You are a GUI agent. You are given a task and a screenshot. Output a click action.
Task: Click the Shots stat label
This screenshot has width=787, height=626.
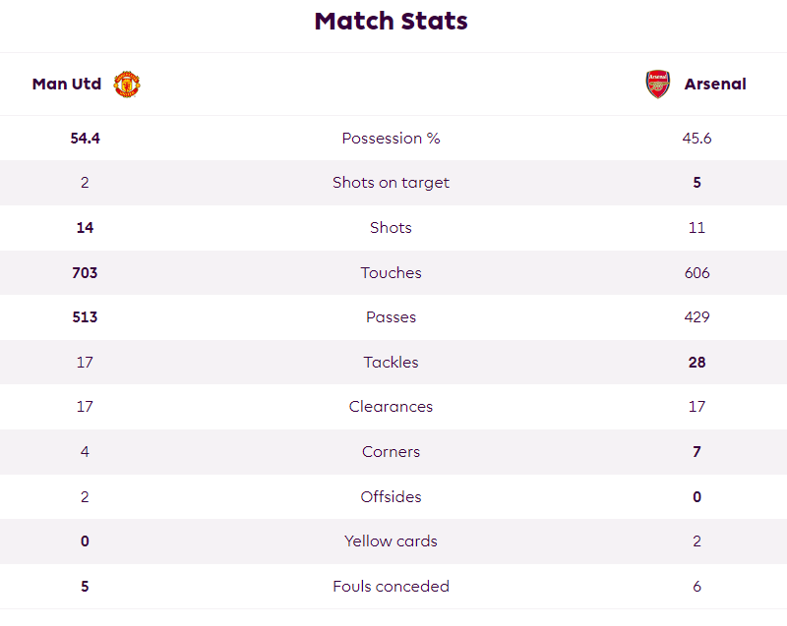coord(391,228)
